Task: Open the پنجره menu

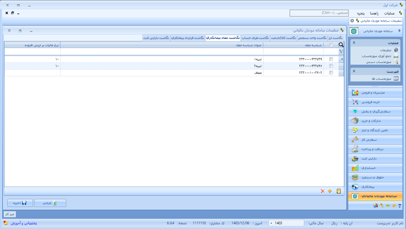Action: 361,13
